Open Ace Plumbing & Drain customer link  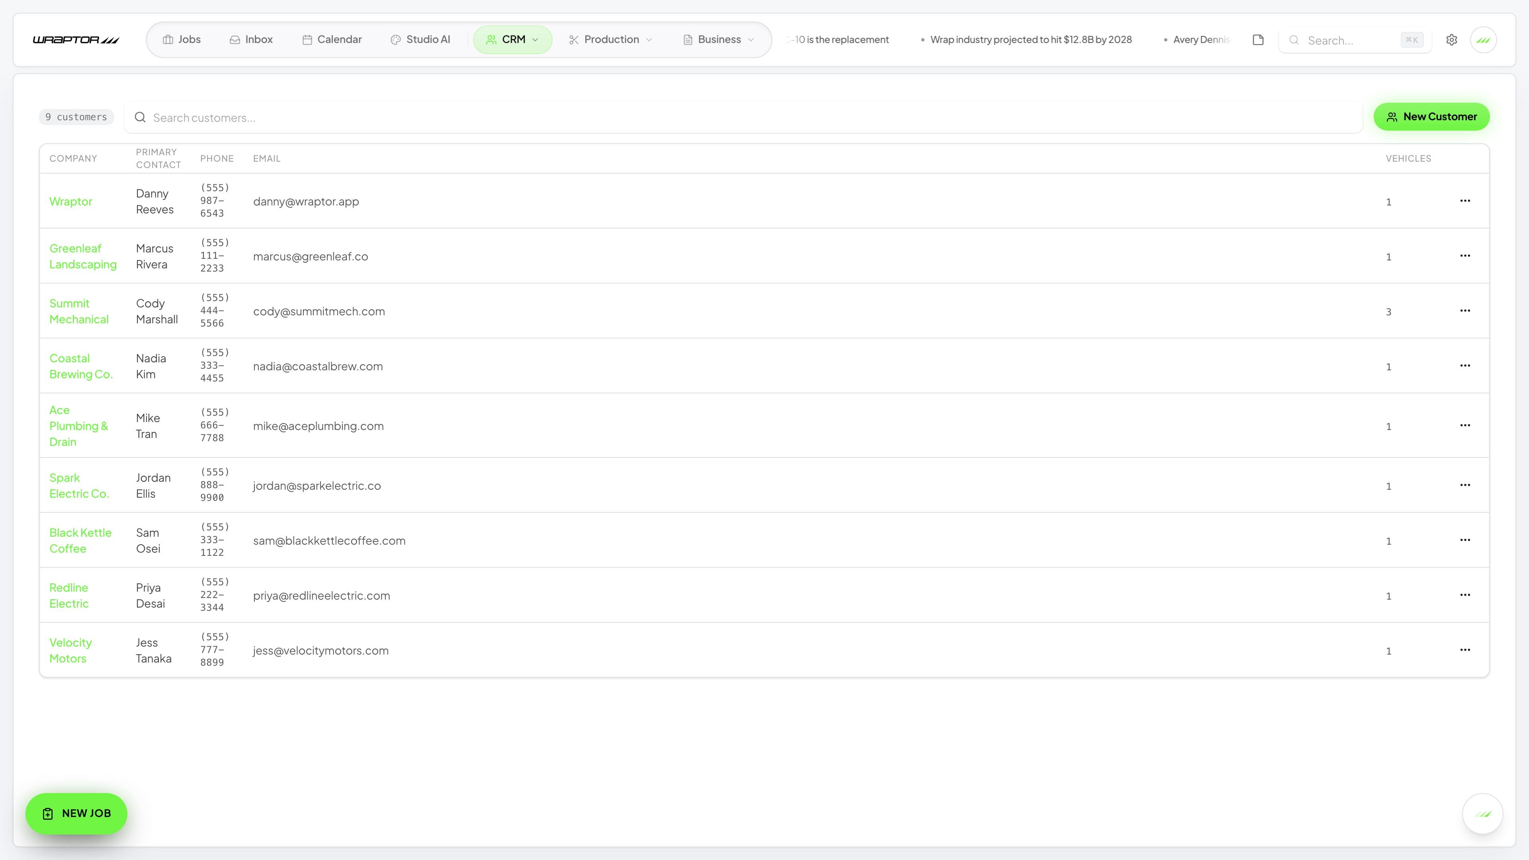pos(79,426)
